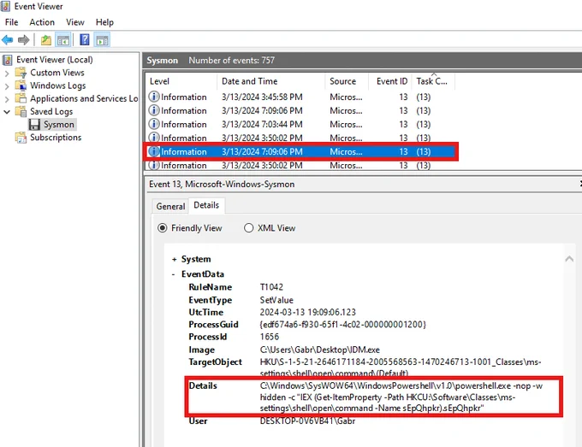Toggle the Show/Hide Action Pane icon
582x447 pixels.
point(102,39)
